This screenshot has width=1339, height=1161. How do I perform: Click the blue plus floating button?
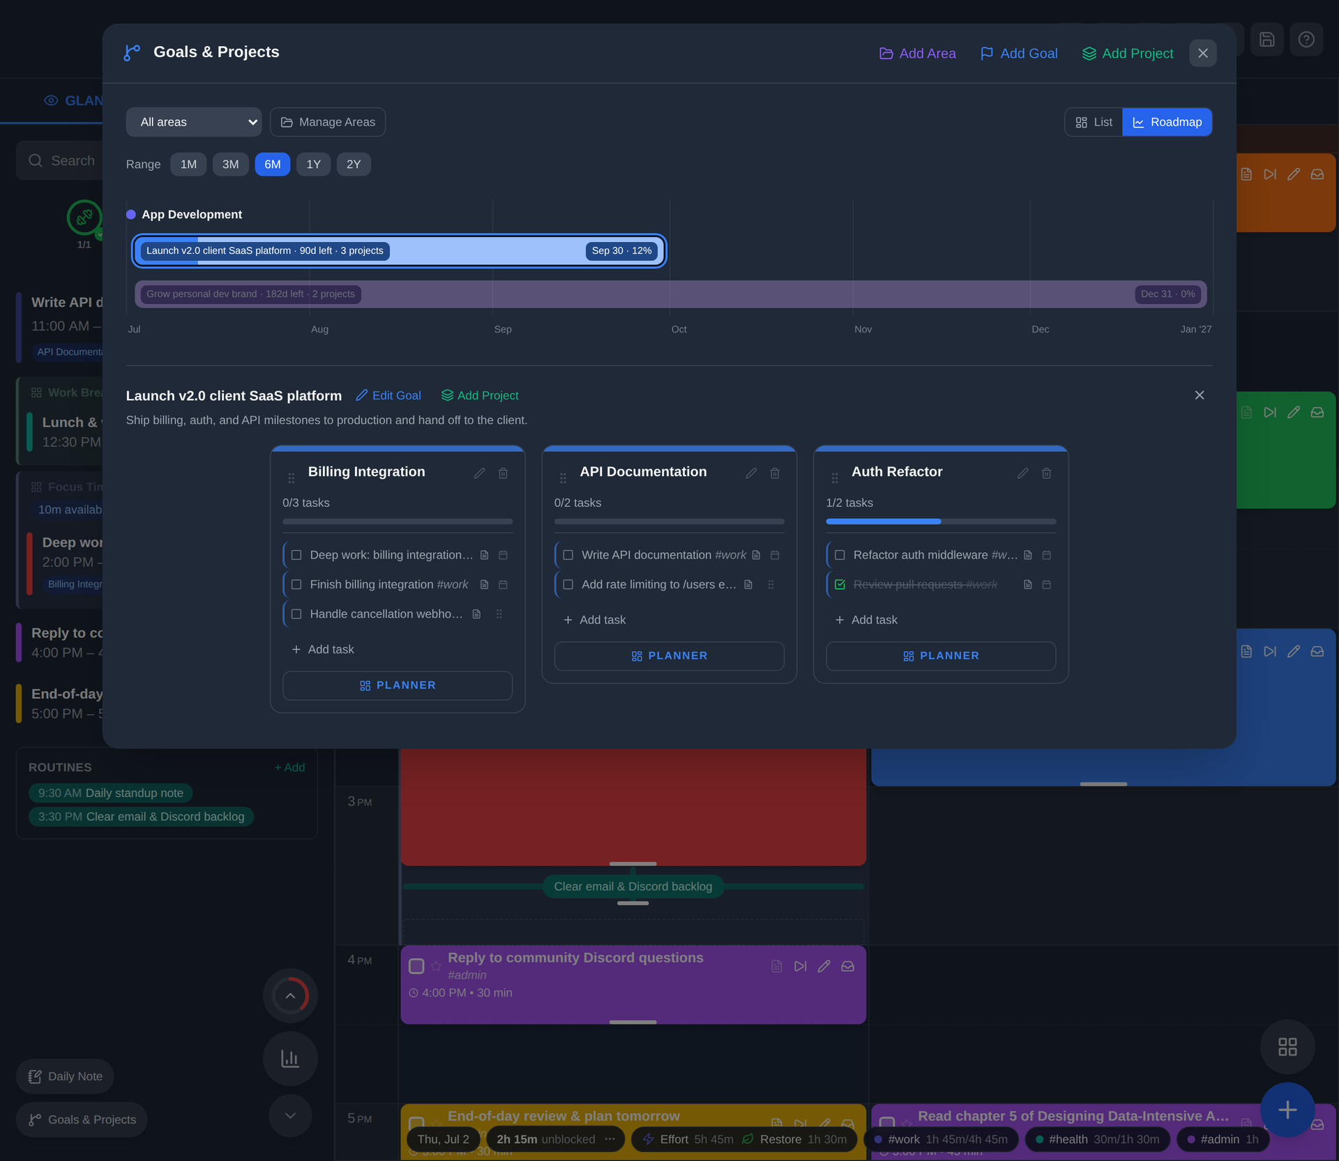[1287, 1109]
